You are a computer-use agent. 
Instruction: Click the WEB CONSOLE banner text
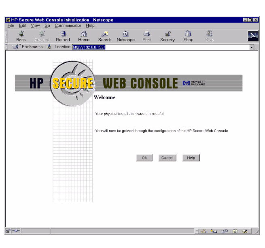[x=140, y=83]
